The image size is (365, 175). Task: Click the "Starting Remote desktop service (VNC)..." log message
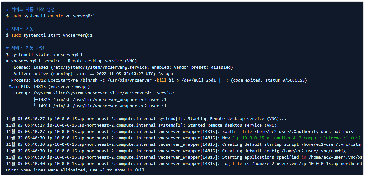[x=237, y=118]
